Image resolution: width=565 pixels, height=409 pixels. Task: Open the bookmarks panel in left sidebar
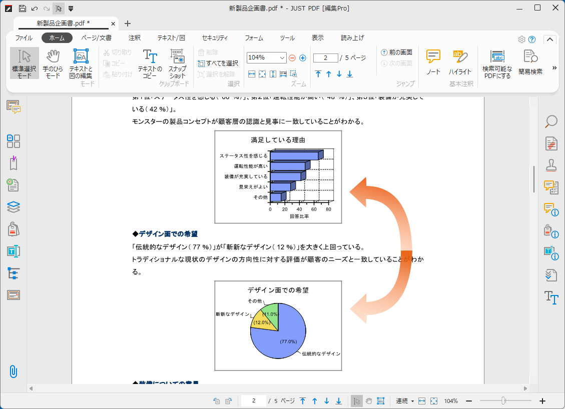[x=14, y=163]
